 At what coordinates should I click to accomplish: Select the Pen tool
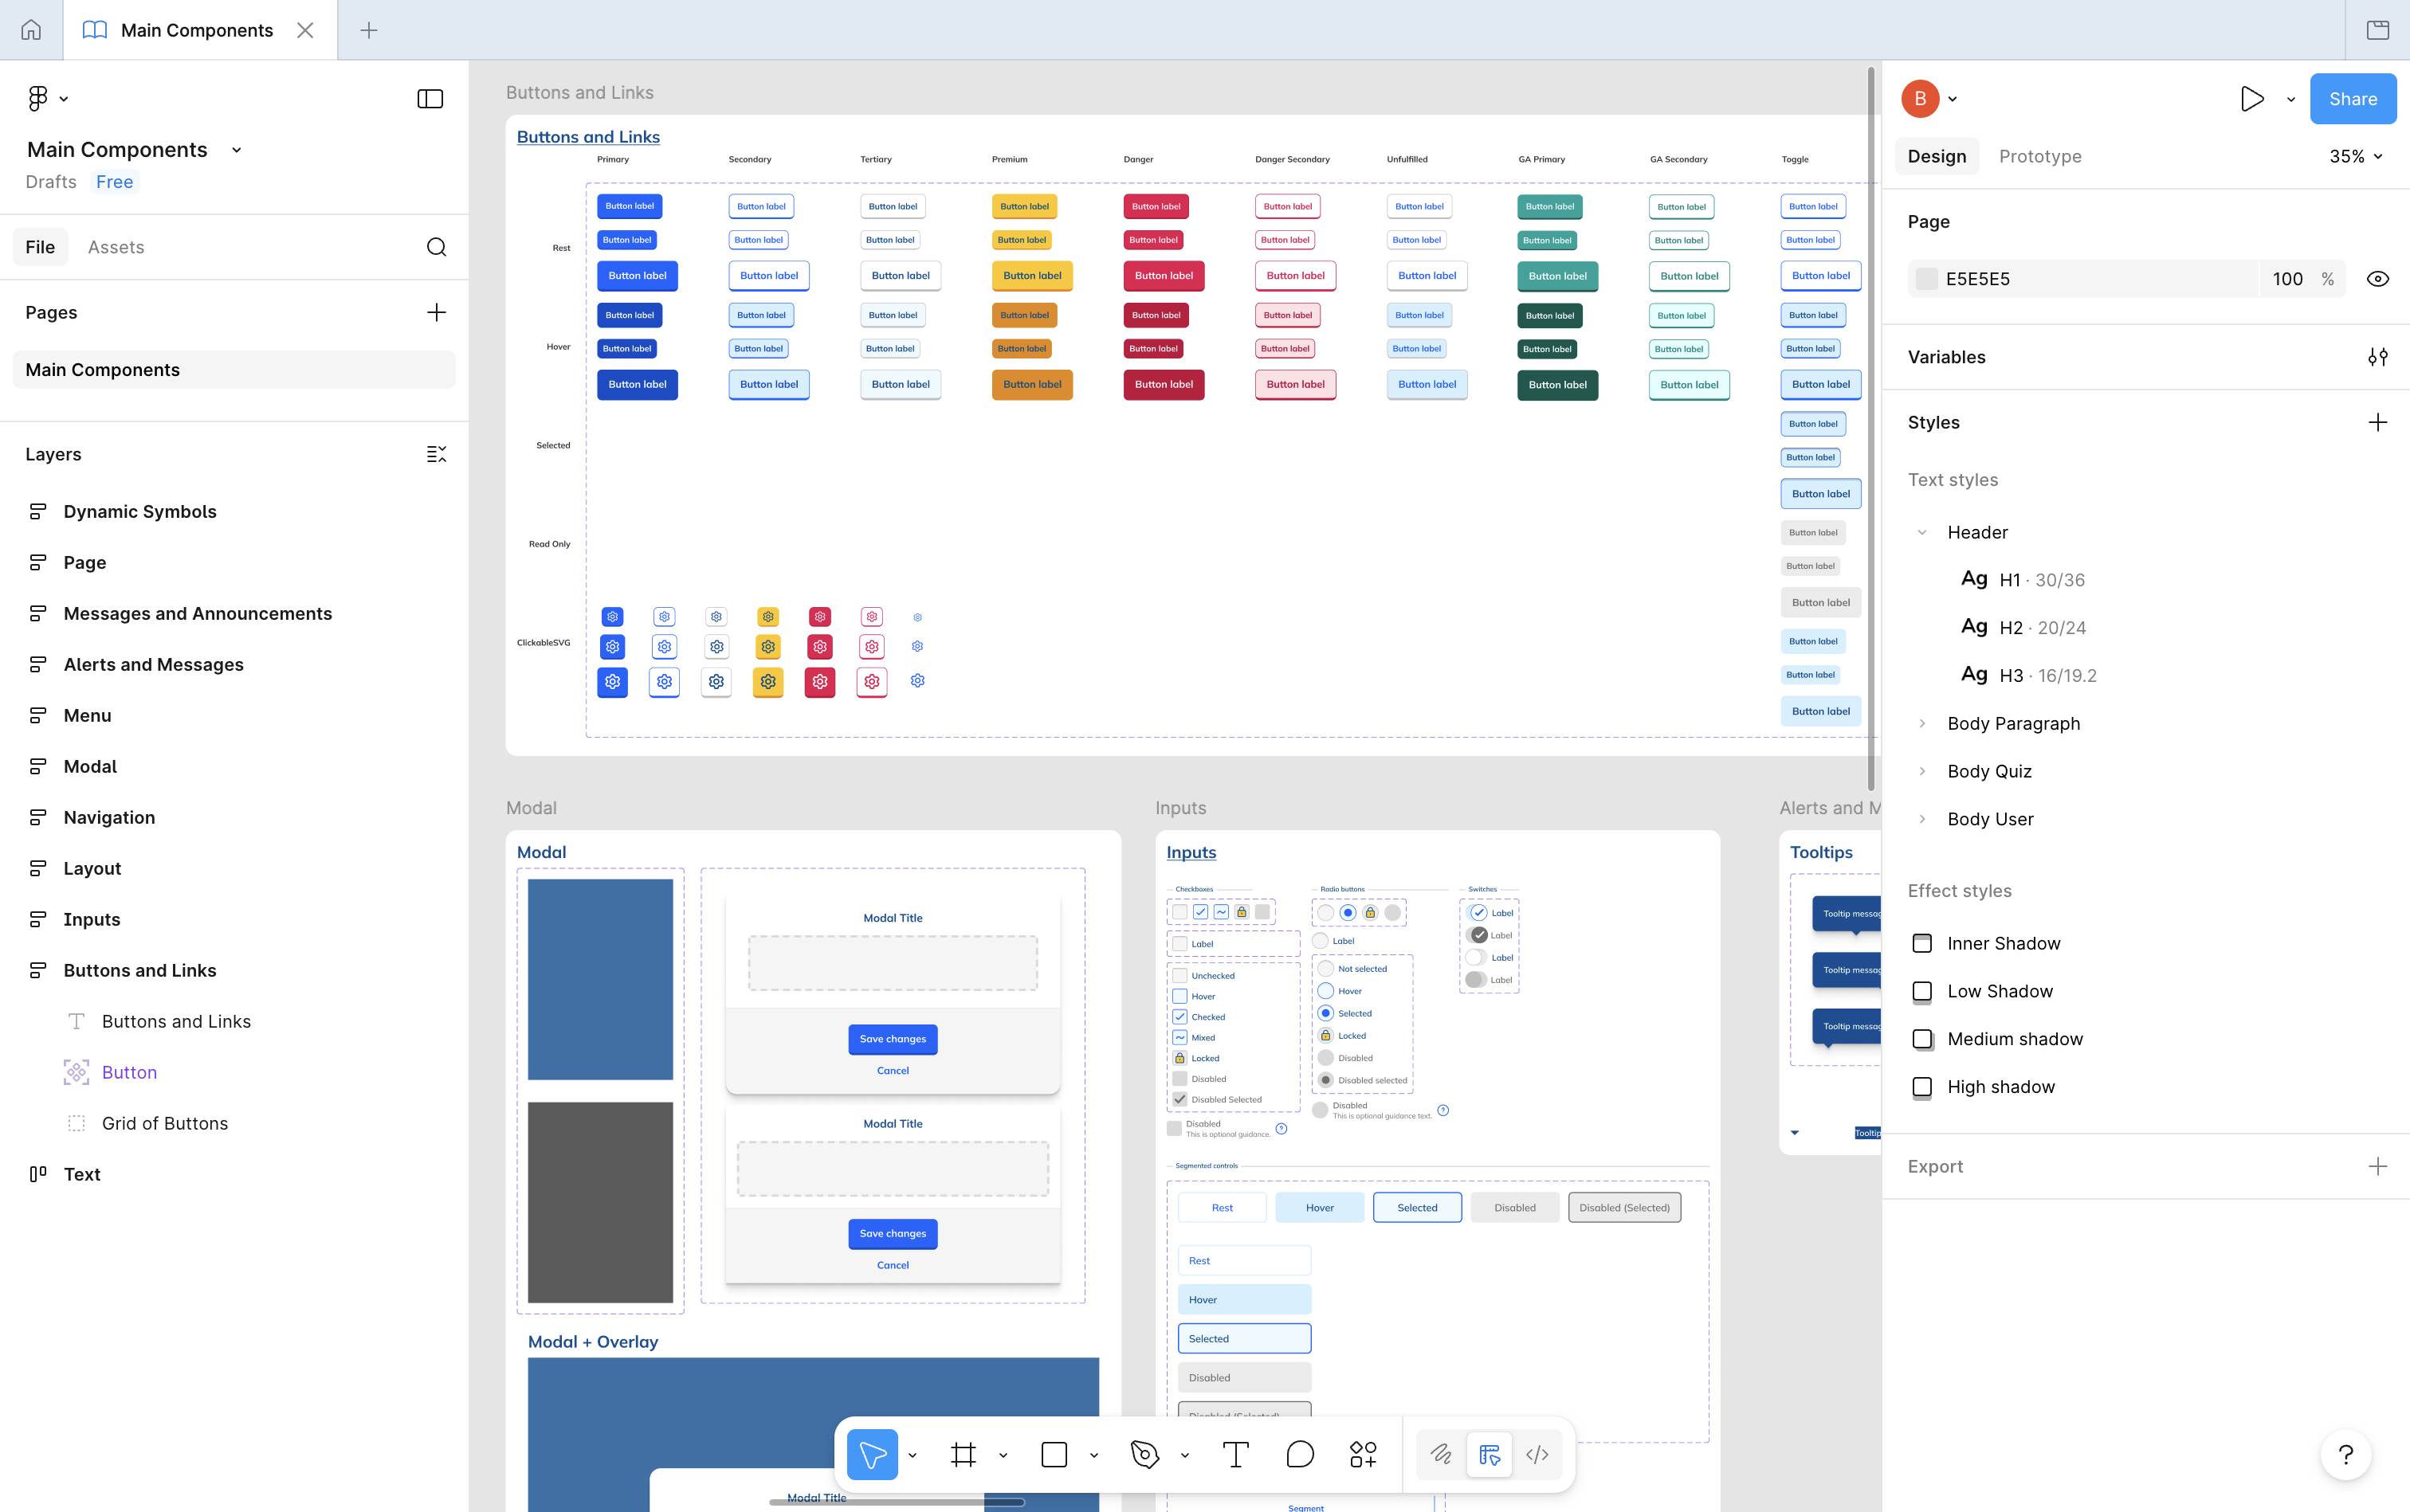coord(1144,1455)
